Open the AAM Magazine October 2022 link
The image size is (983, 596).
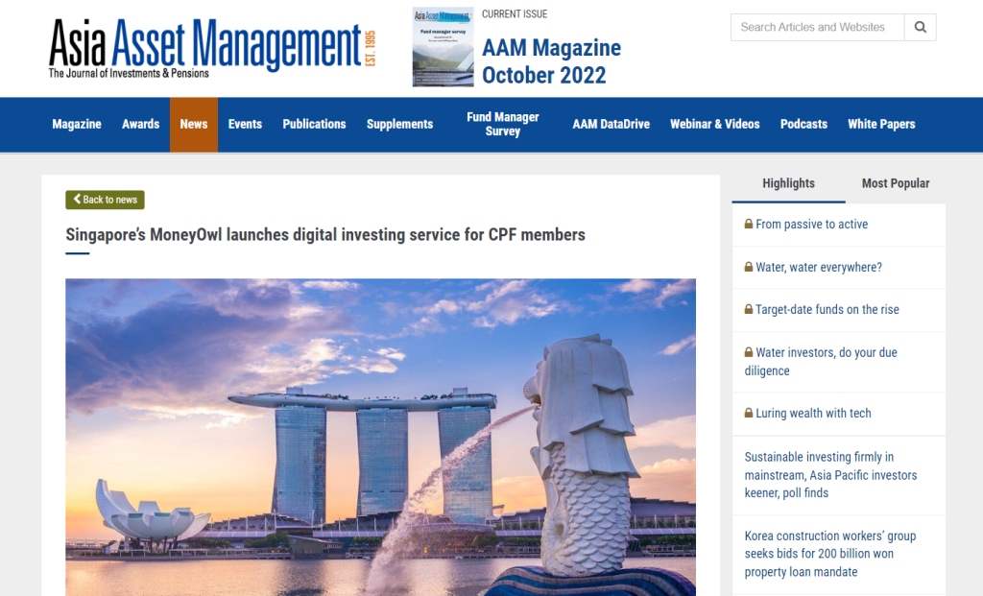pyautogui.click(x=552, y=61)
